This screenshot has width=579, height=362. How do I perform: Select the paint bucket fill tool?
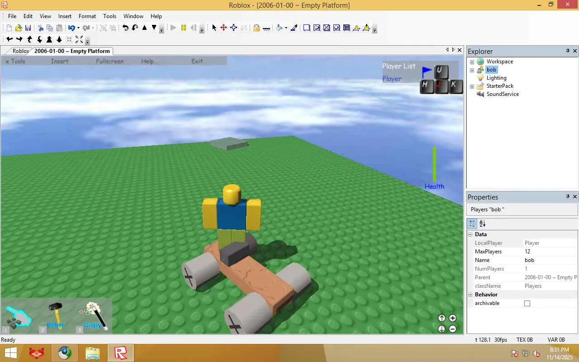coord(279,28)
